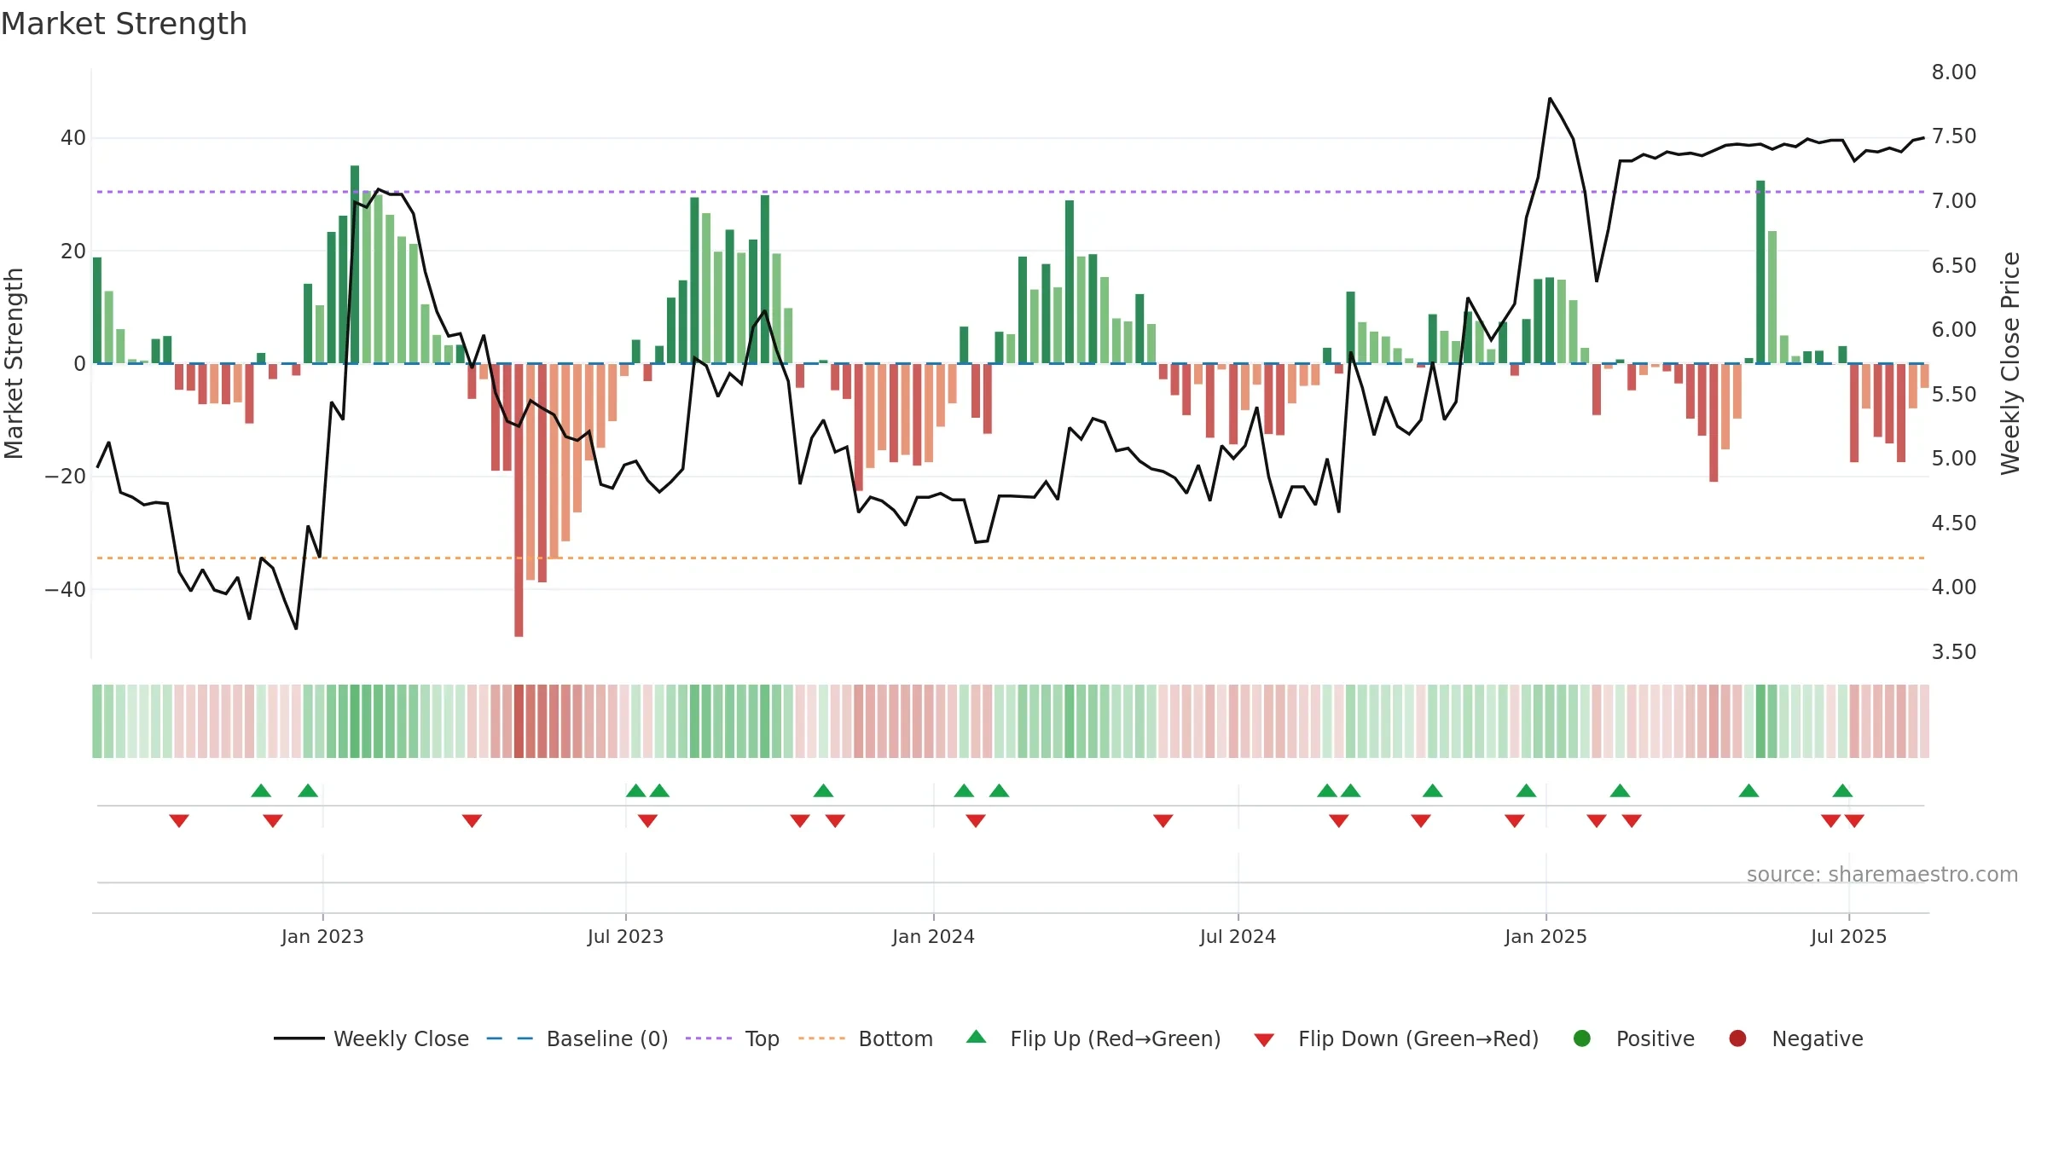Click the −20 tick on strength axis
2047x1151 pixels.
coord(66,476)
